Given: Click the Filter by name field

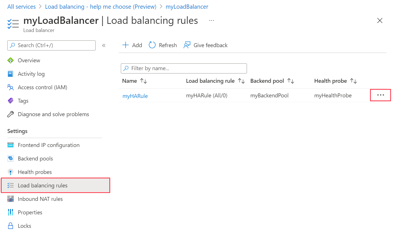Looking at the screenshot, I should (x=184, y=68).
